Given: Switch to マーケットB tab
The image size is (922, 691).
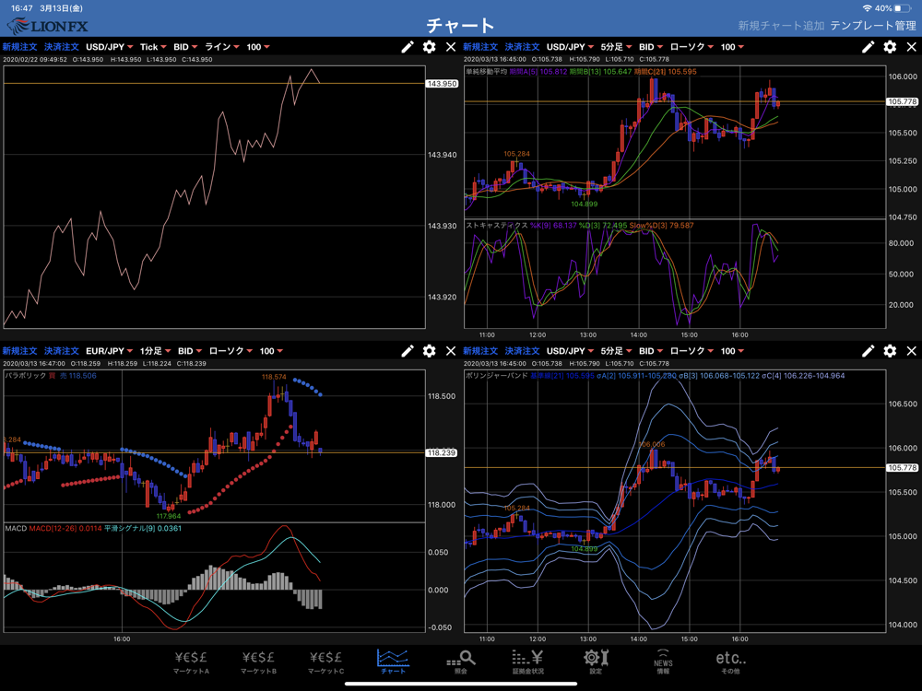Looking at the screenshot, I should pos(259,662).
